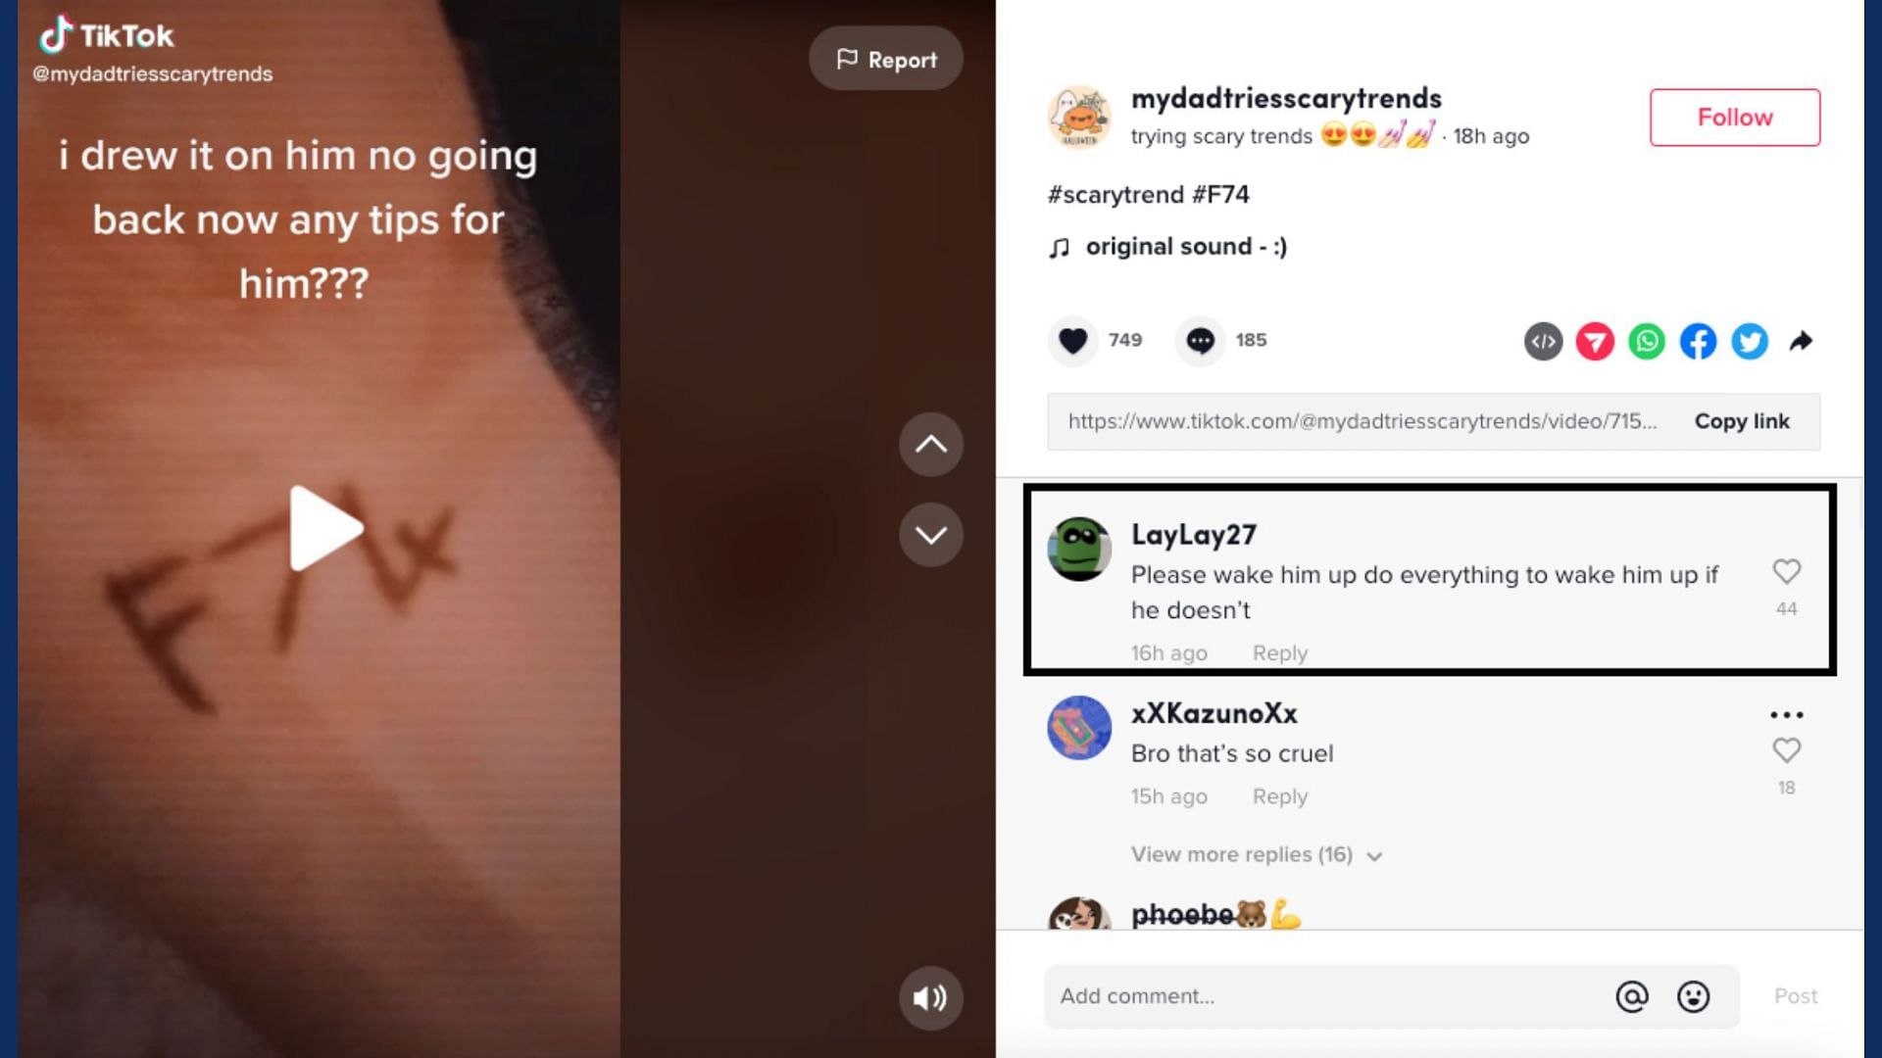This screenshot has width=1882, height=1058.
Task: Click the Add comment input field
Action: tap(1326, 994)
